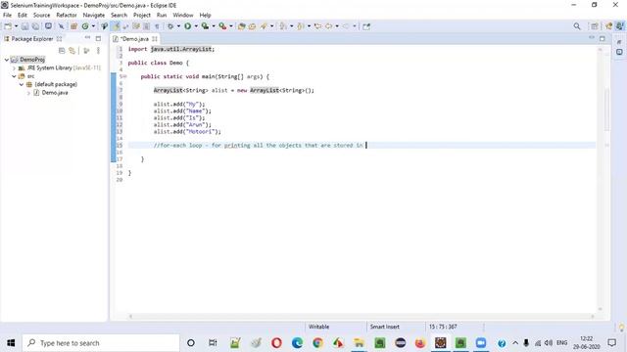Screen dimensions: 627x352
Task: Collapse the default package node
Action: point(22,85)
